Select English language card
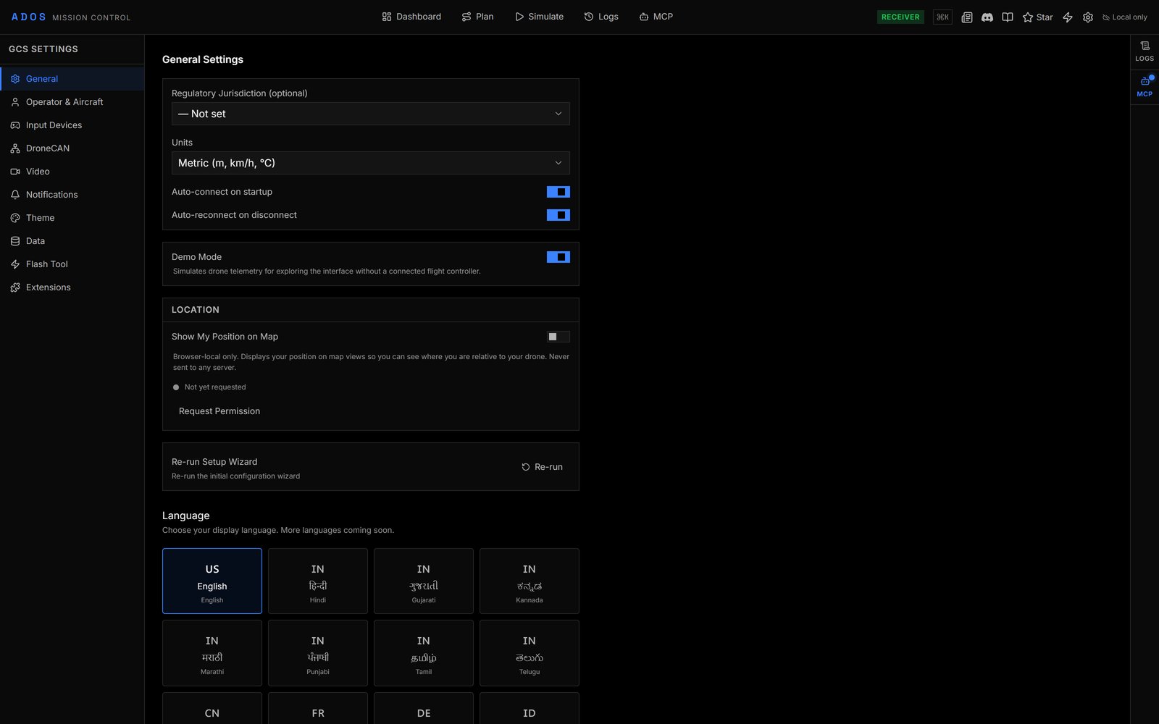 point(212,581)
